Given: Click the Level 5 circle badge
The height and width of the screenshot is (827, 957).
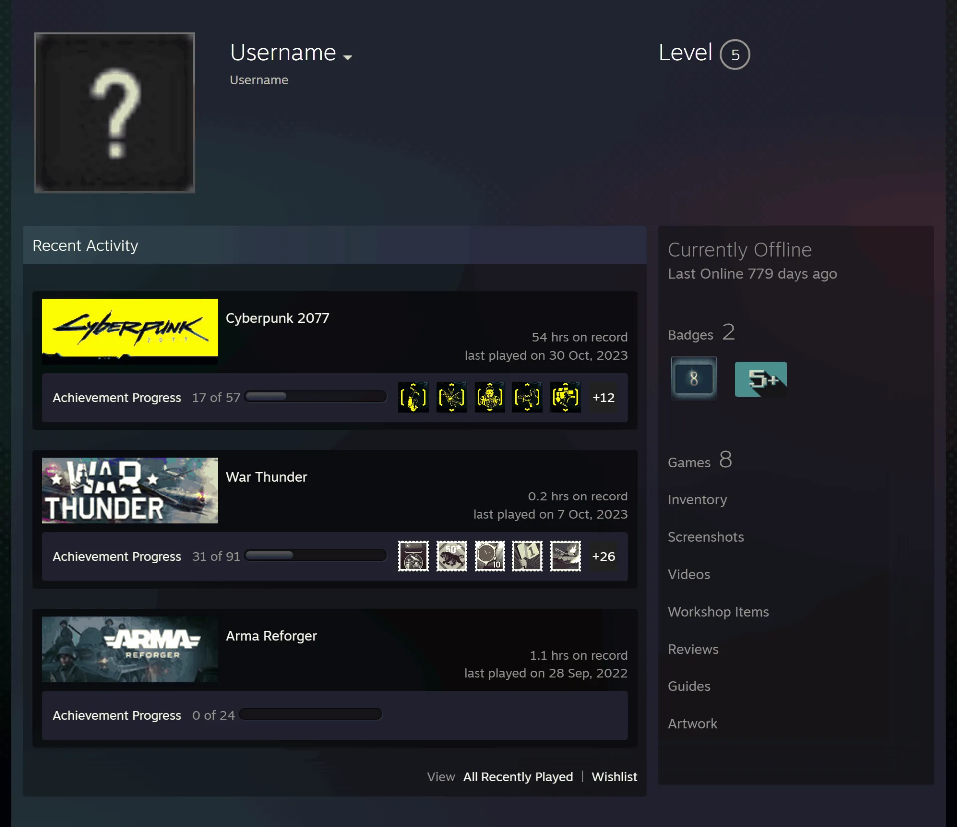Looking at the screenshot, I should pyautogui.click(x=735, y=54).
